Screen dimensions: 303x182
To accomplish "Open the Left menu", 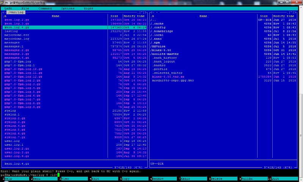I will tap(8, 8).
